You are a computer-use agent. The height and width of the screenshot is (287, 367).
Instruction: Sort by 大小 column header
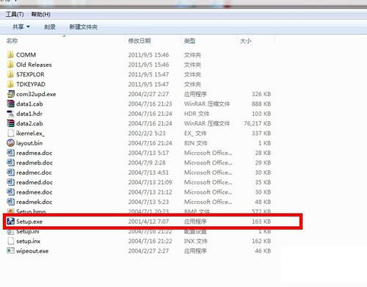(x=246, y=40)
